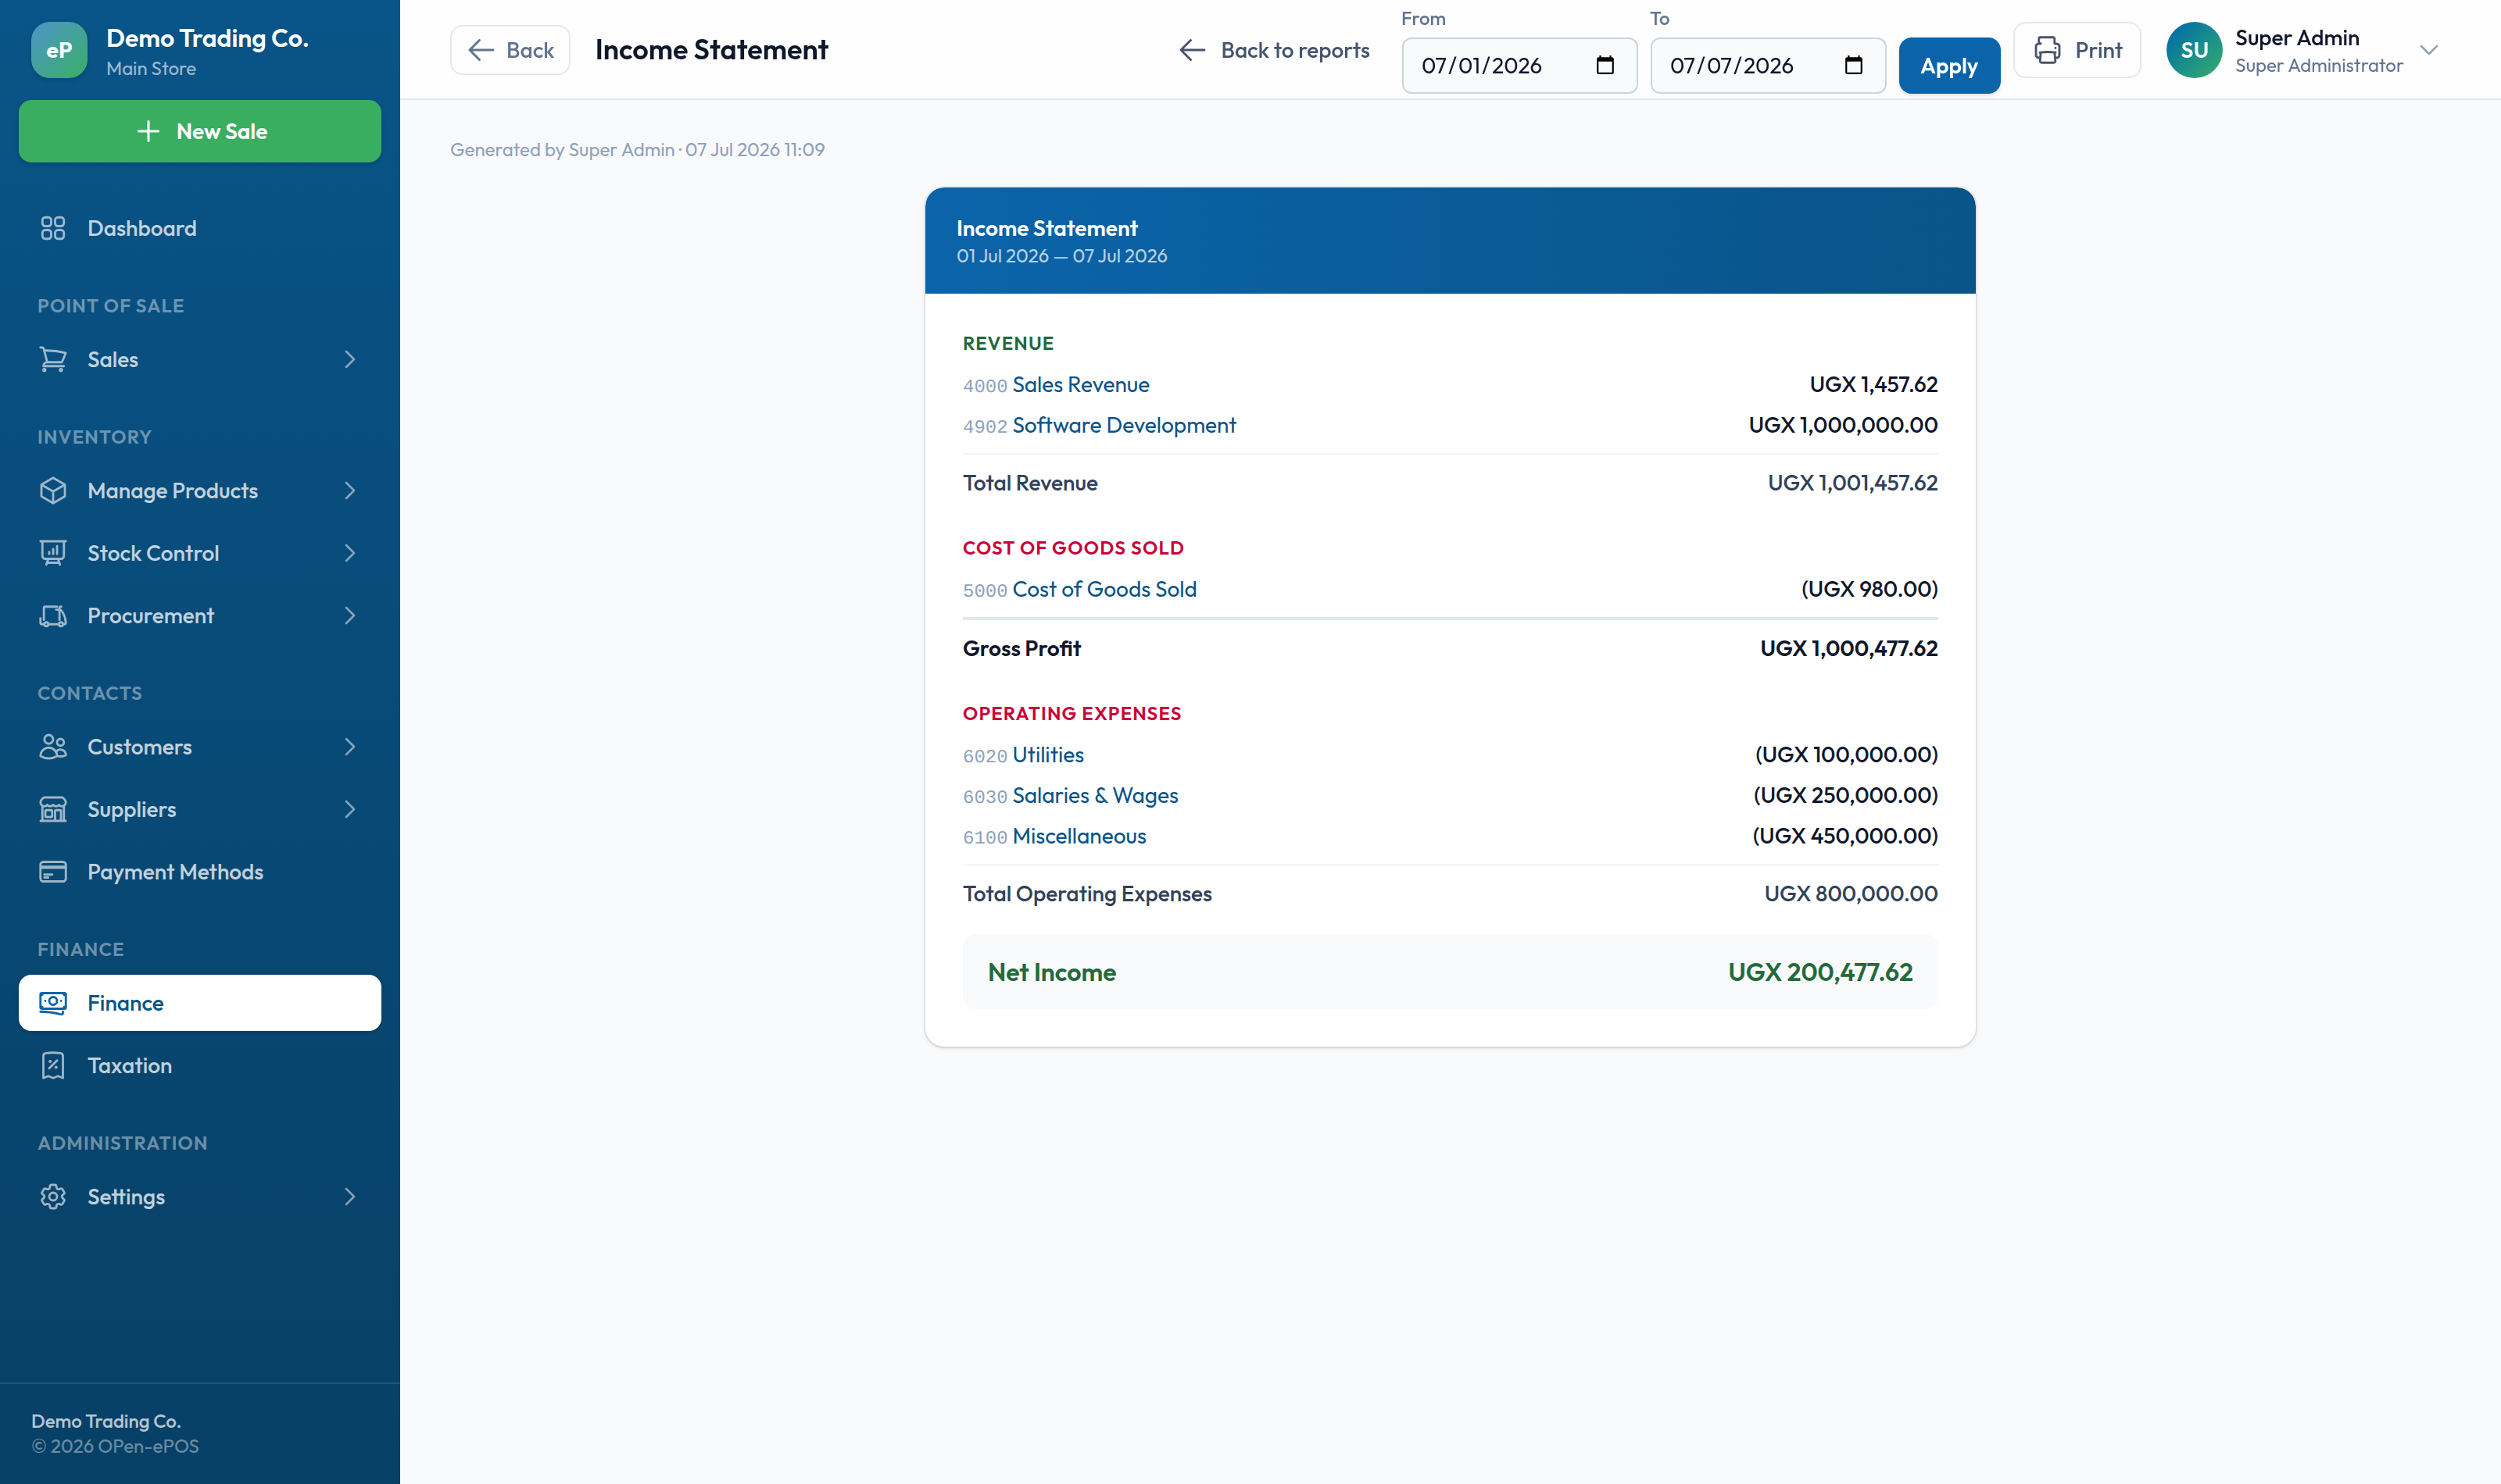The image size is (2501, 1484).
Task: Click the Demo Trading Co. header title
Action: (207, 38)
